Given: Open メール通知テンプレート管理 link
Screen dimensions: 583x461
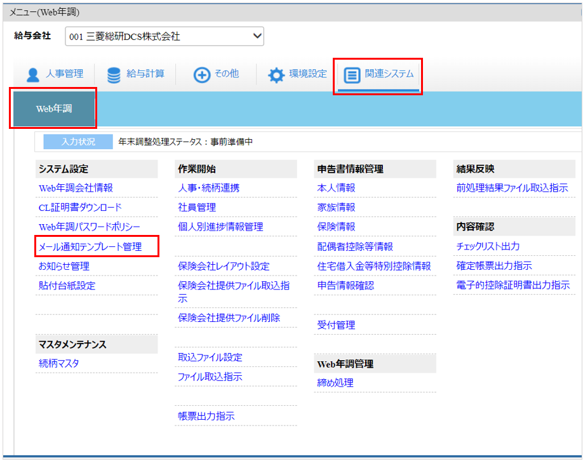Looking at the screenshot, I should pyautogui.click(x=90, y=246).
